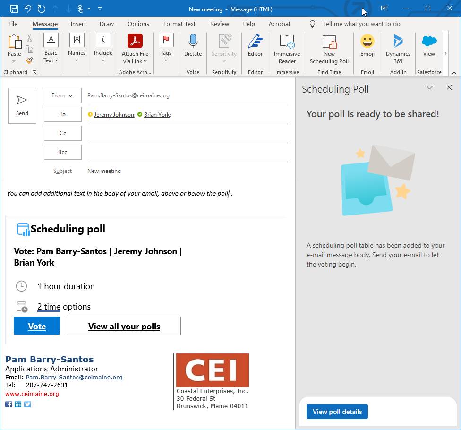Go to the Format Text tab

[179, 24]
